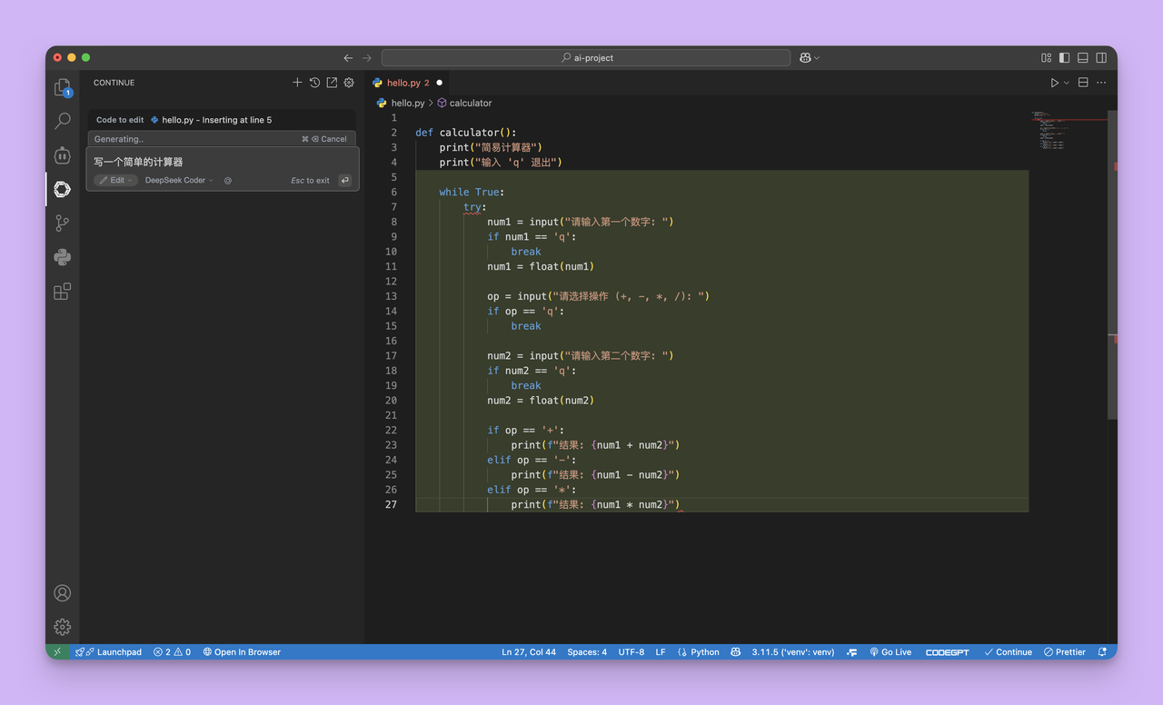This screenshot has height=705, width=1163.
Task: Run Python file with the play icon
Action: (1055, 83)
